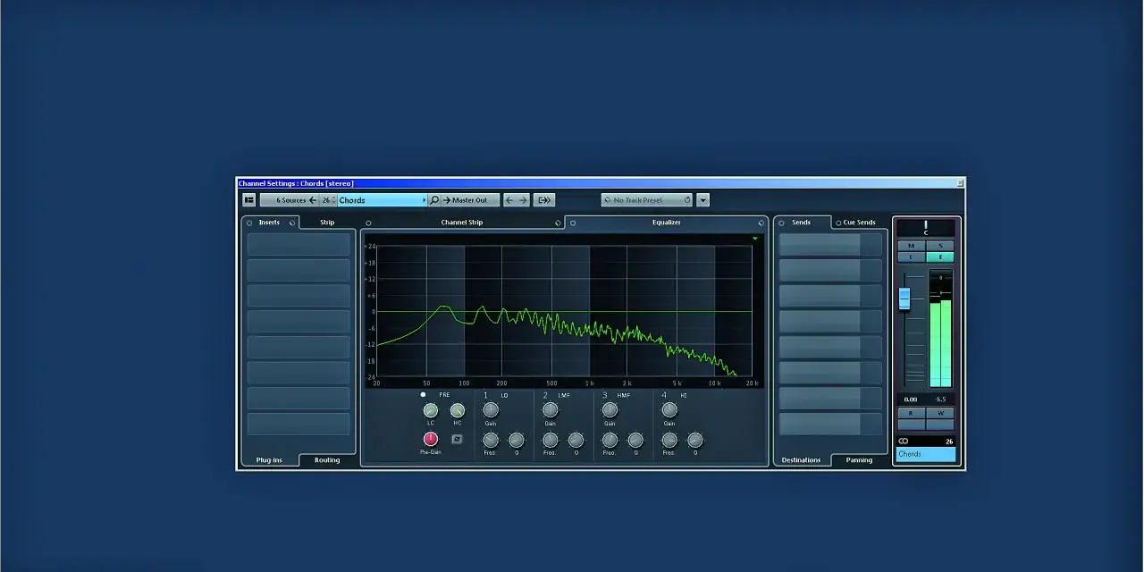Click band 2 LMF Gain knob
Viewport: 1144px width, 572px height.
pyautogui.click(x=551, y=409)
